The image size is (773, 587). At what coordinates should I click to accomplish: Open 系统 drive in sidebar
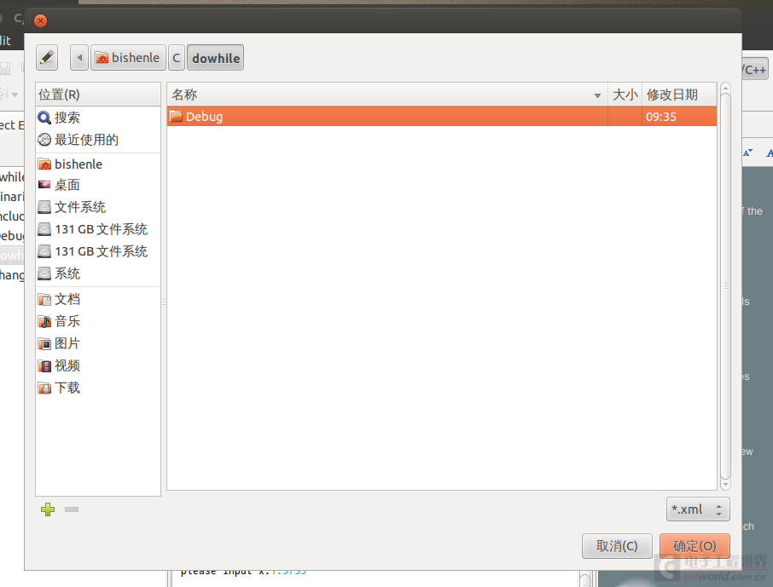98,273
